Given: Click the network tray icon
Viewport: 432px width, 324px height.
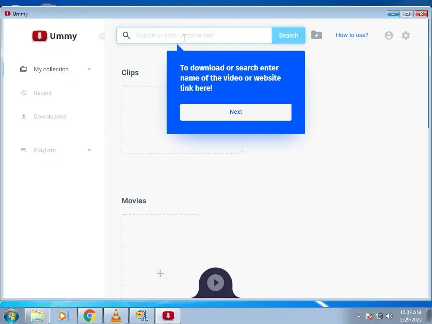Looking at the screenshot, I should [x=379, y=316].
